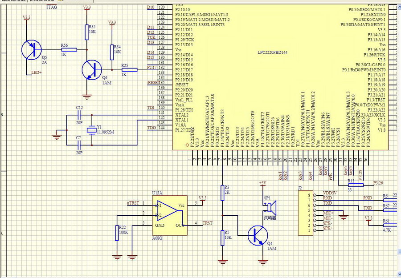
Task: Select resistor R5 10K
Action: click(x=222, y=238)
